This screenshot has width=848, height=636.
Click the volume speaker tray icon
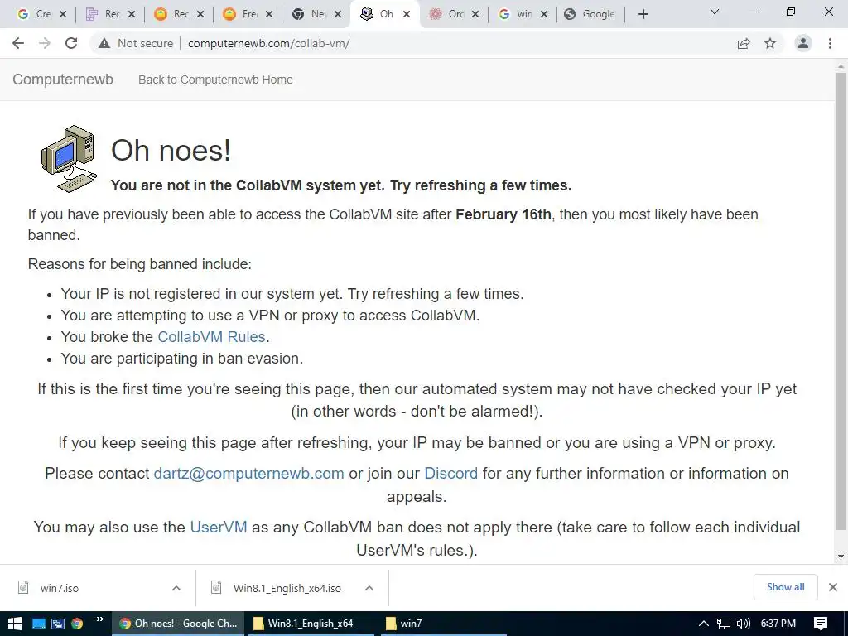coord(744,624)
